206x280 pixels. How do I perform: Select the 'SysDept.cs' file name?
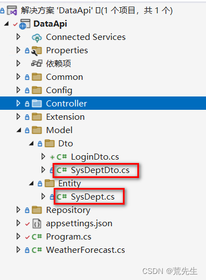[x=93, y=197]
